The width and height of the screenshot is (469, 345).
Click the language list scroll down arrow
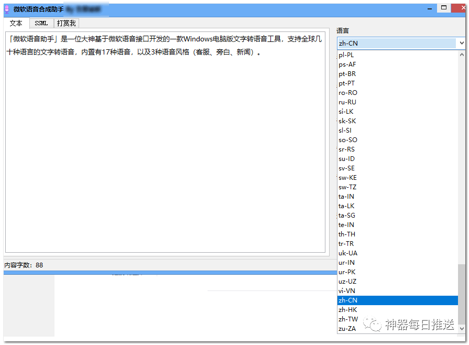pos(462,328)
